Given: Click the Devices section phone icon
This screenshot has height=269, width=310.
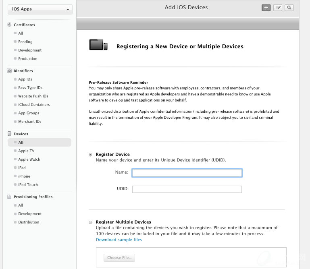Looking at the screenshot, I should tap(10, 134).
